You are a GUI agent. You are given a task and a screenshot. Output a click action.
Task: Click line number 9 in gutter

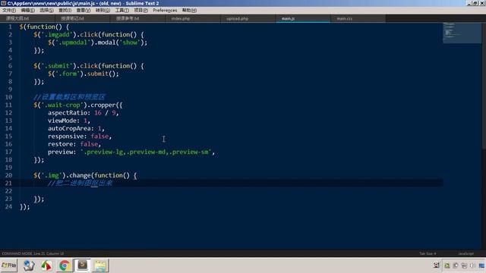pos(10,89)
